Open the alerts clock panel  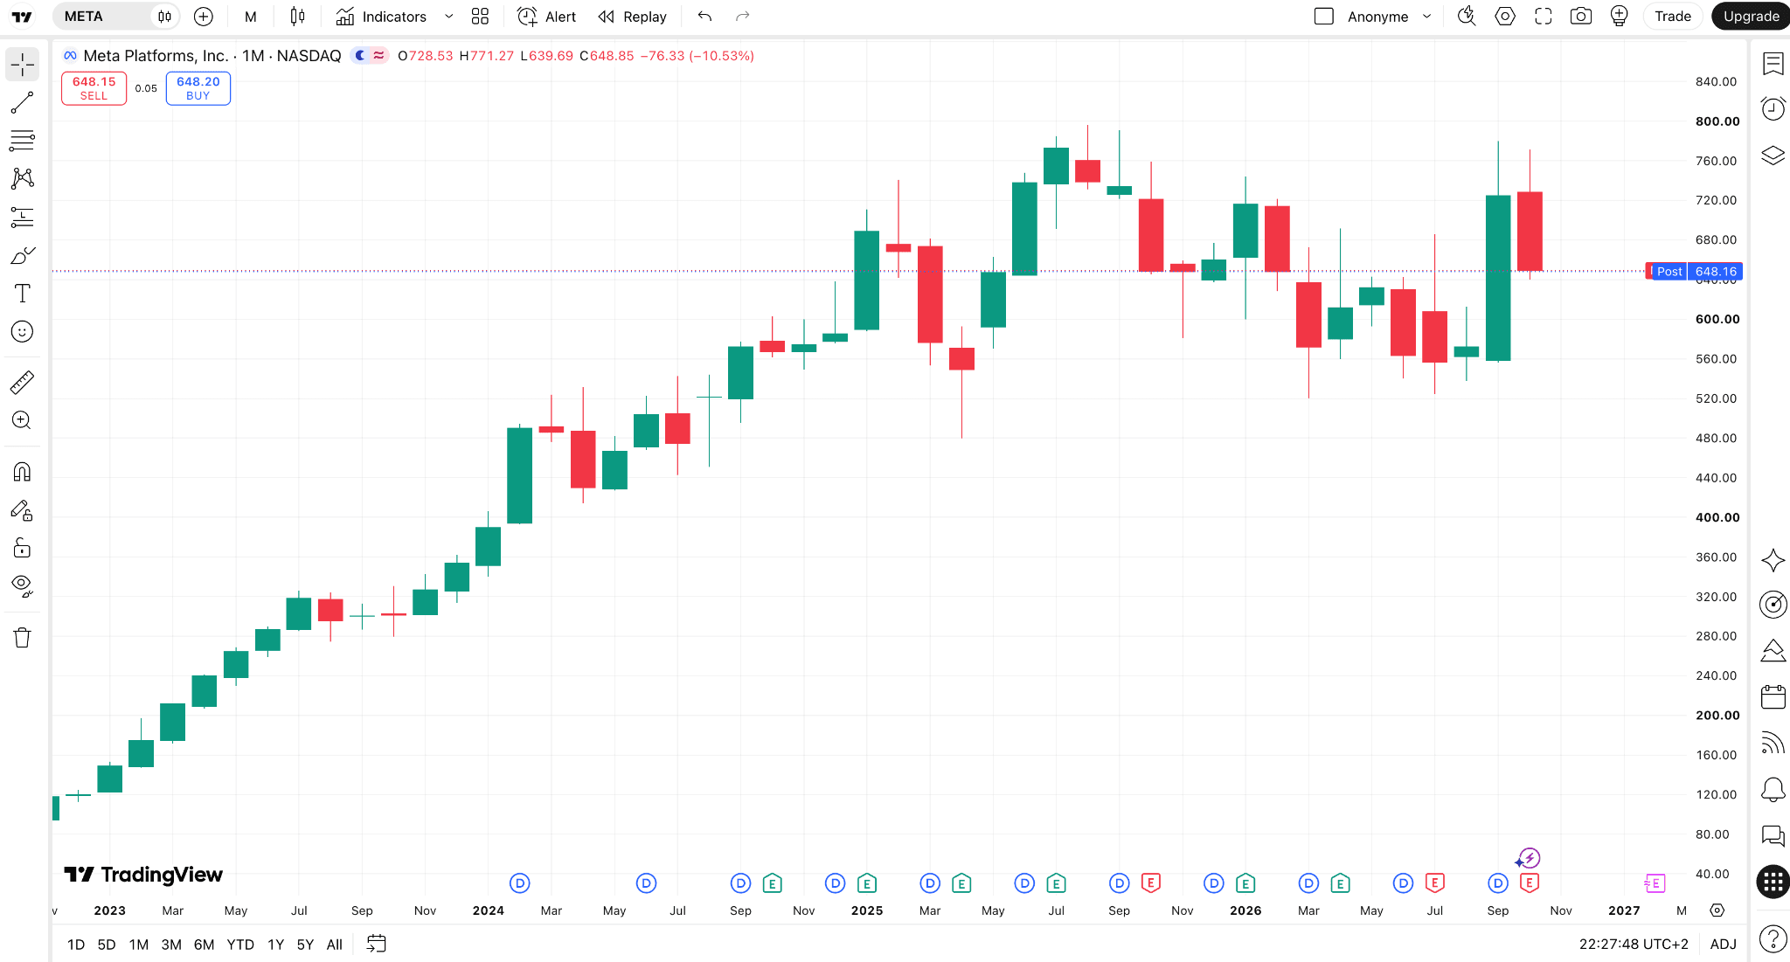point(1773,108)
